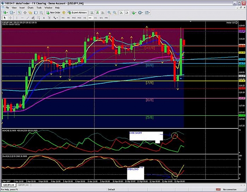Viewport: 247px width, 192px height.
Task: Select the Text Label tool
Action: click(x=49, y=18)
